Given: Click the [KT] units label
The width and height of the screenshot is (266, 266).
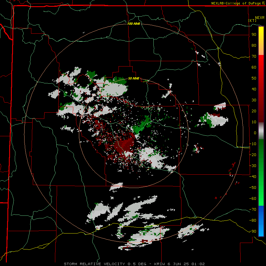Looking at the screenshot, I should pos(252,20).
